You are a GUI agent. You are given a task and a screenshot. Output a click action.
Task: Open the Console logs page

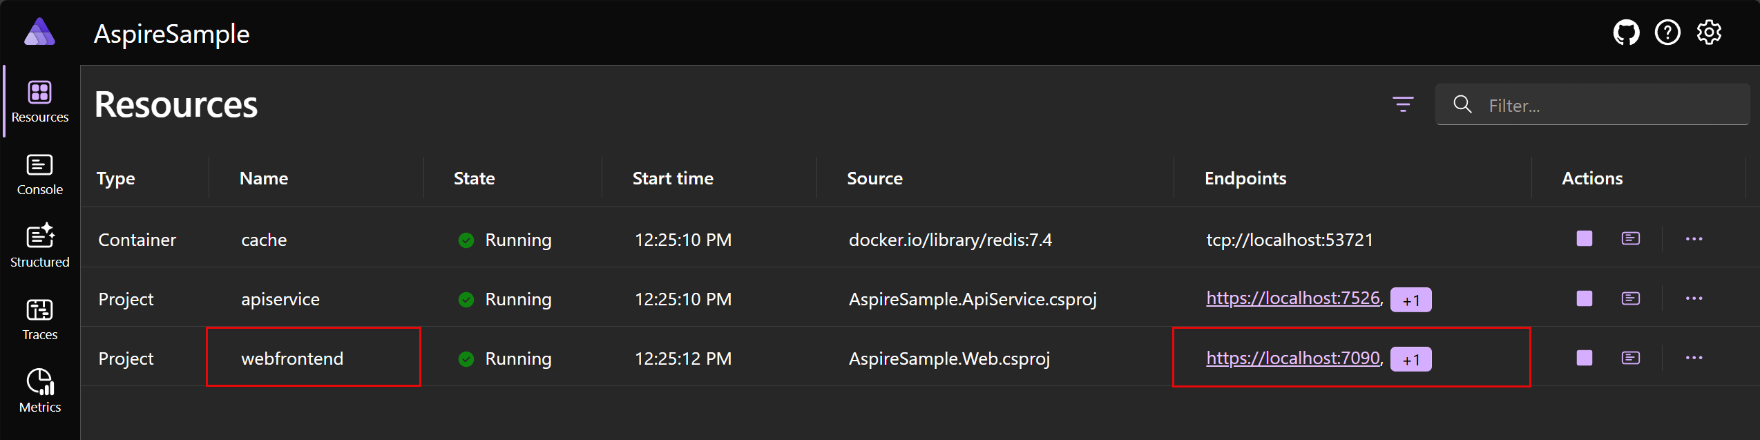tap(40, 175)
